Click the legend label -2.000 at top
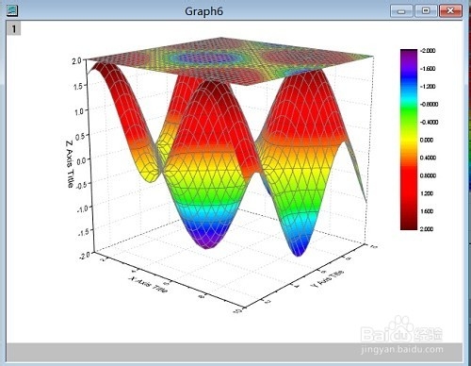This screenshot has width=471, height=366. [x=428, y=51]
